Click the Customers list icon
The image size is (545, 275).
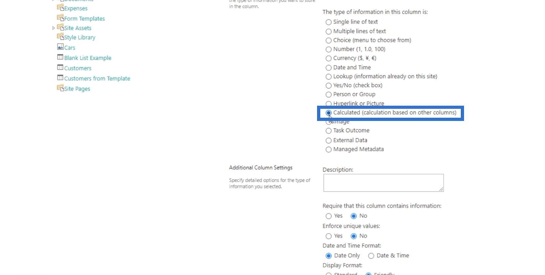click(x=60, y=67)
